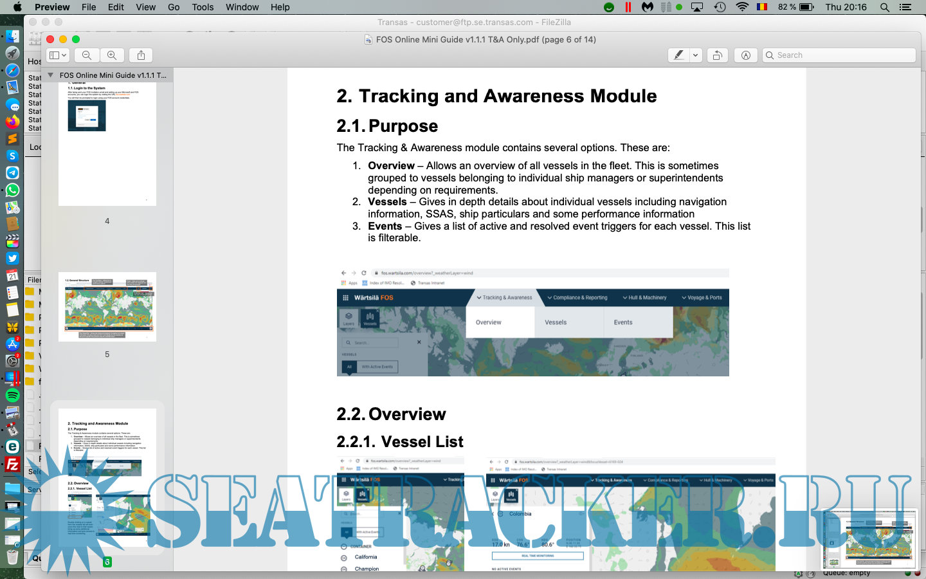Collapse the FOS Online Mini Guide thumbnail group
Viewport: 926px width, 579px height.
click(x=51, y=75)
